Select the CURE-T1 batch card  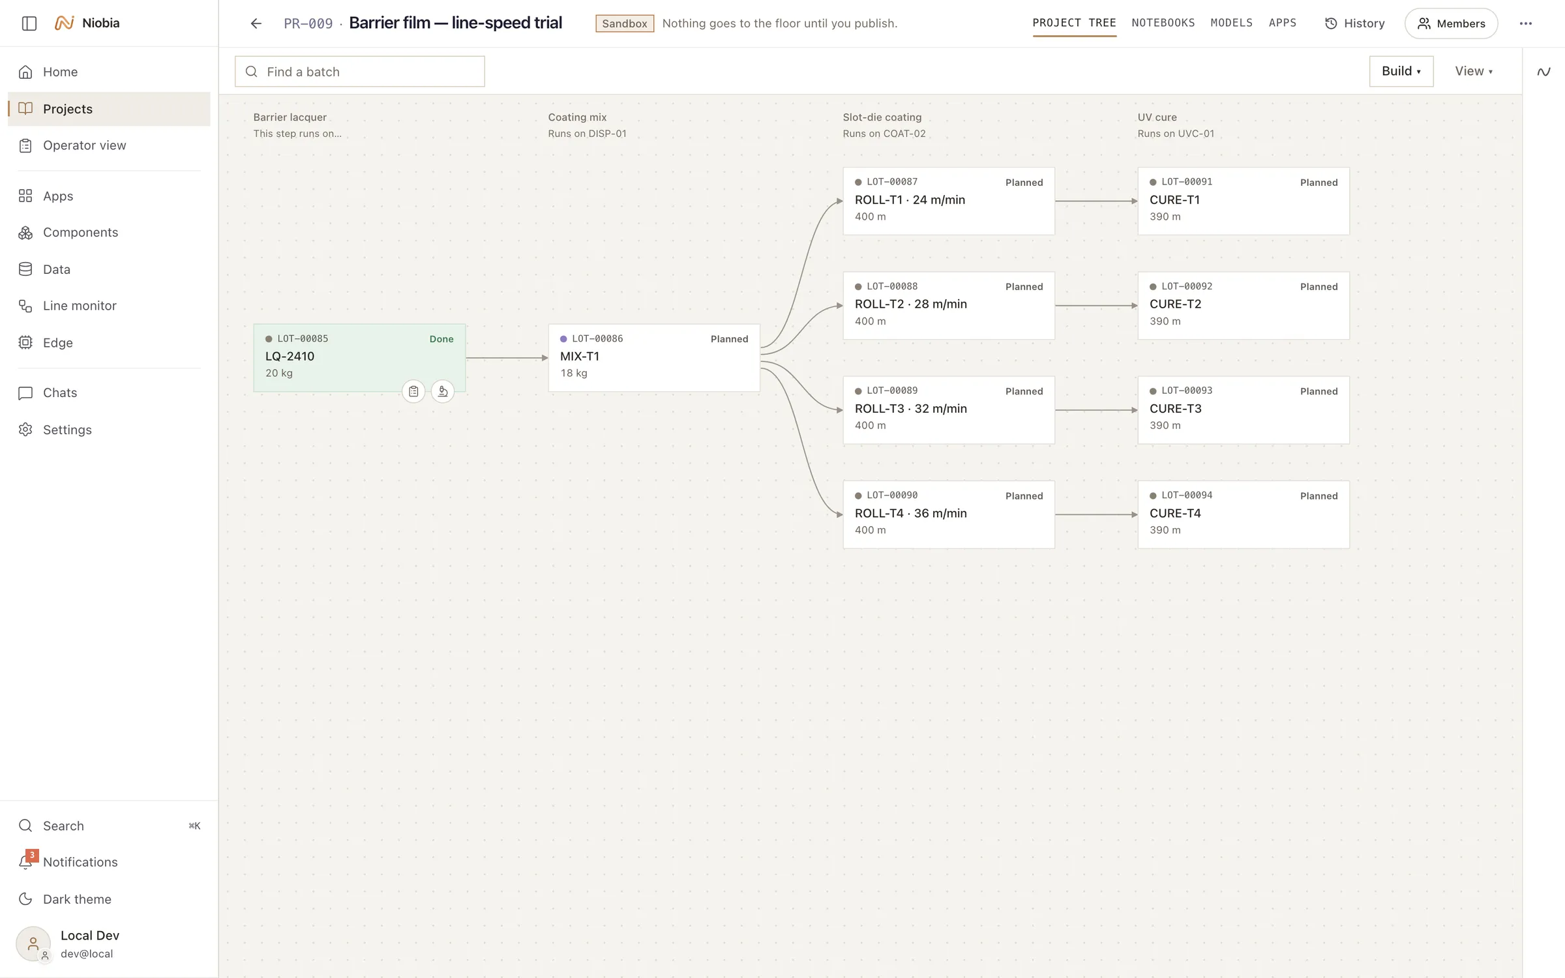tap(1244, 201)
